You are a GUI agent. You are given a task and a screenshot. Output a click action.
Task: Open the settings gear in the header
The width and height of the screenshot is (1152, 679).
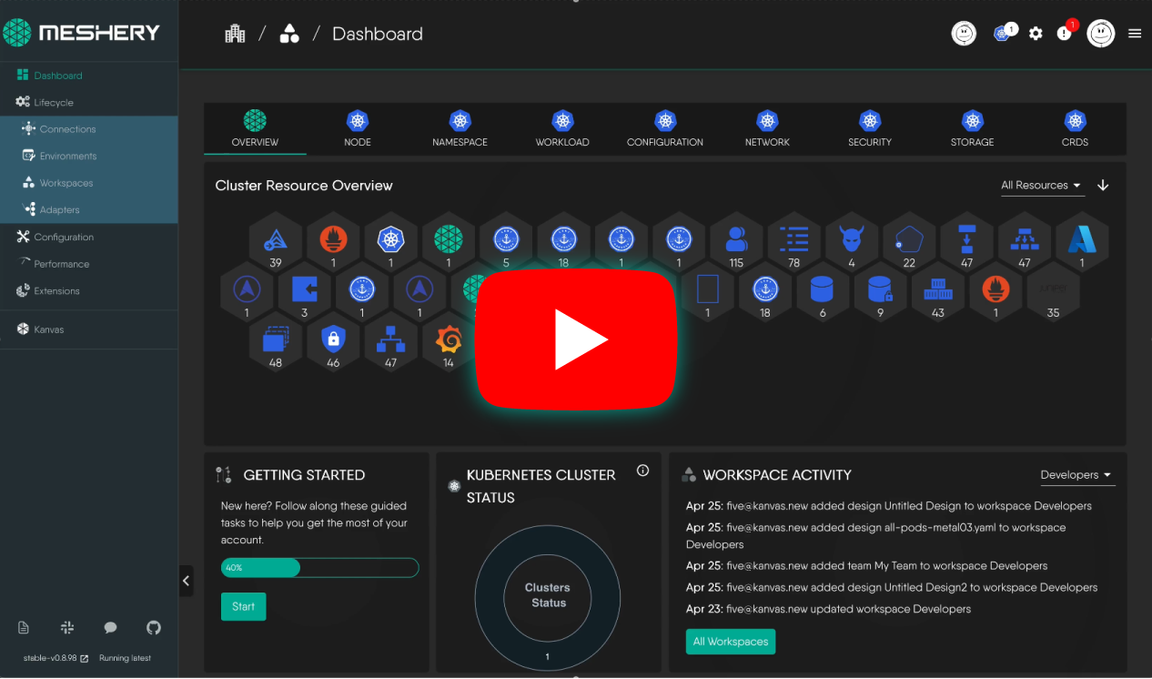(1036, 33)
